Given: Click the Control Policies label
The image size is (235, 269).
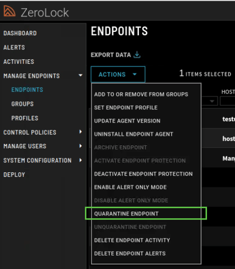Looking at the screenshot, I should 30,133.
